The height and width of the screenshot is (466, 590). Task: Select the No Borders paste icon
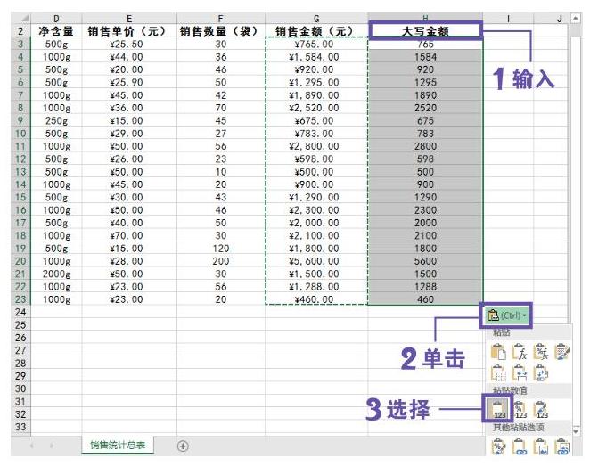pyautogui.click(x=498, y=373)
